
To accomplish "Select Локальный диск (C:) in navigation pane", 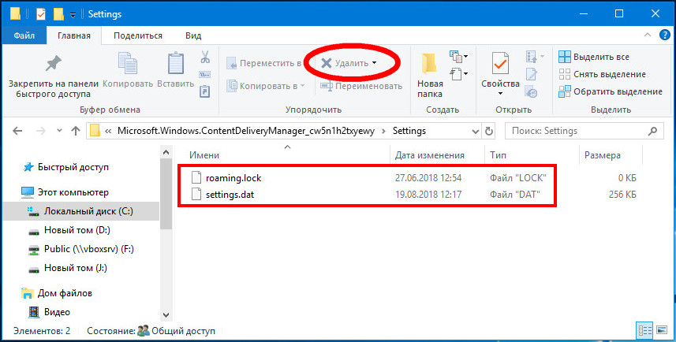I will click(x=81, y=211).
